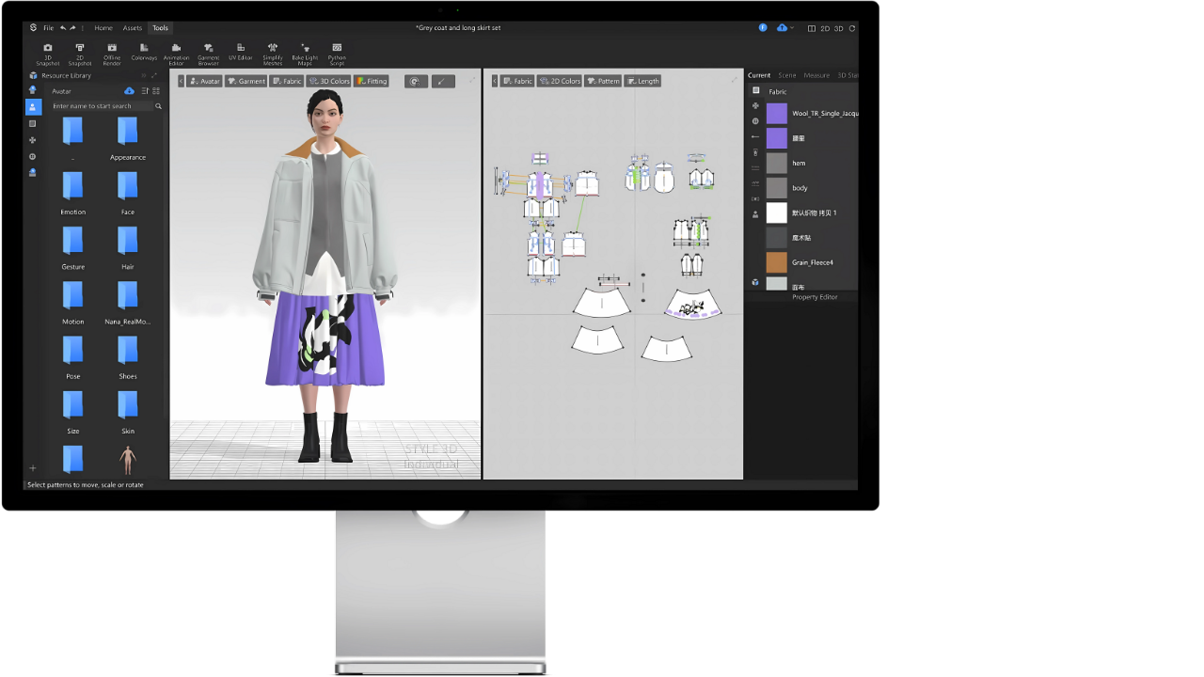The image size is (1204, 677).
Task: Launch the Offline Render tool
Action: click(112, 53)
